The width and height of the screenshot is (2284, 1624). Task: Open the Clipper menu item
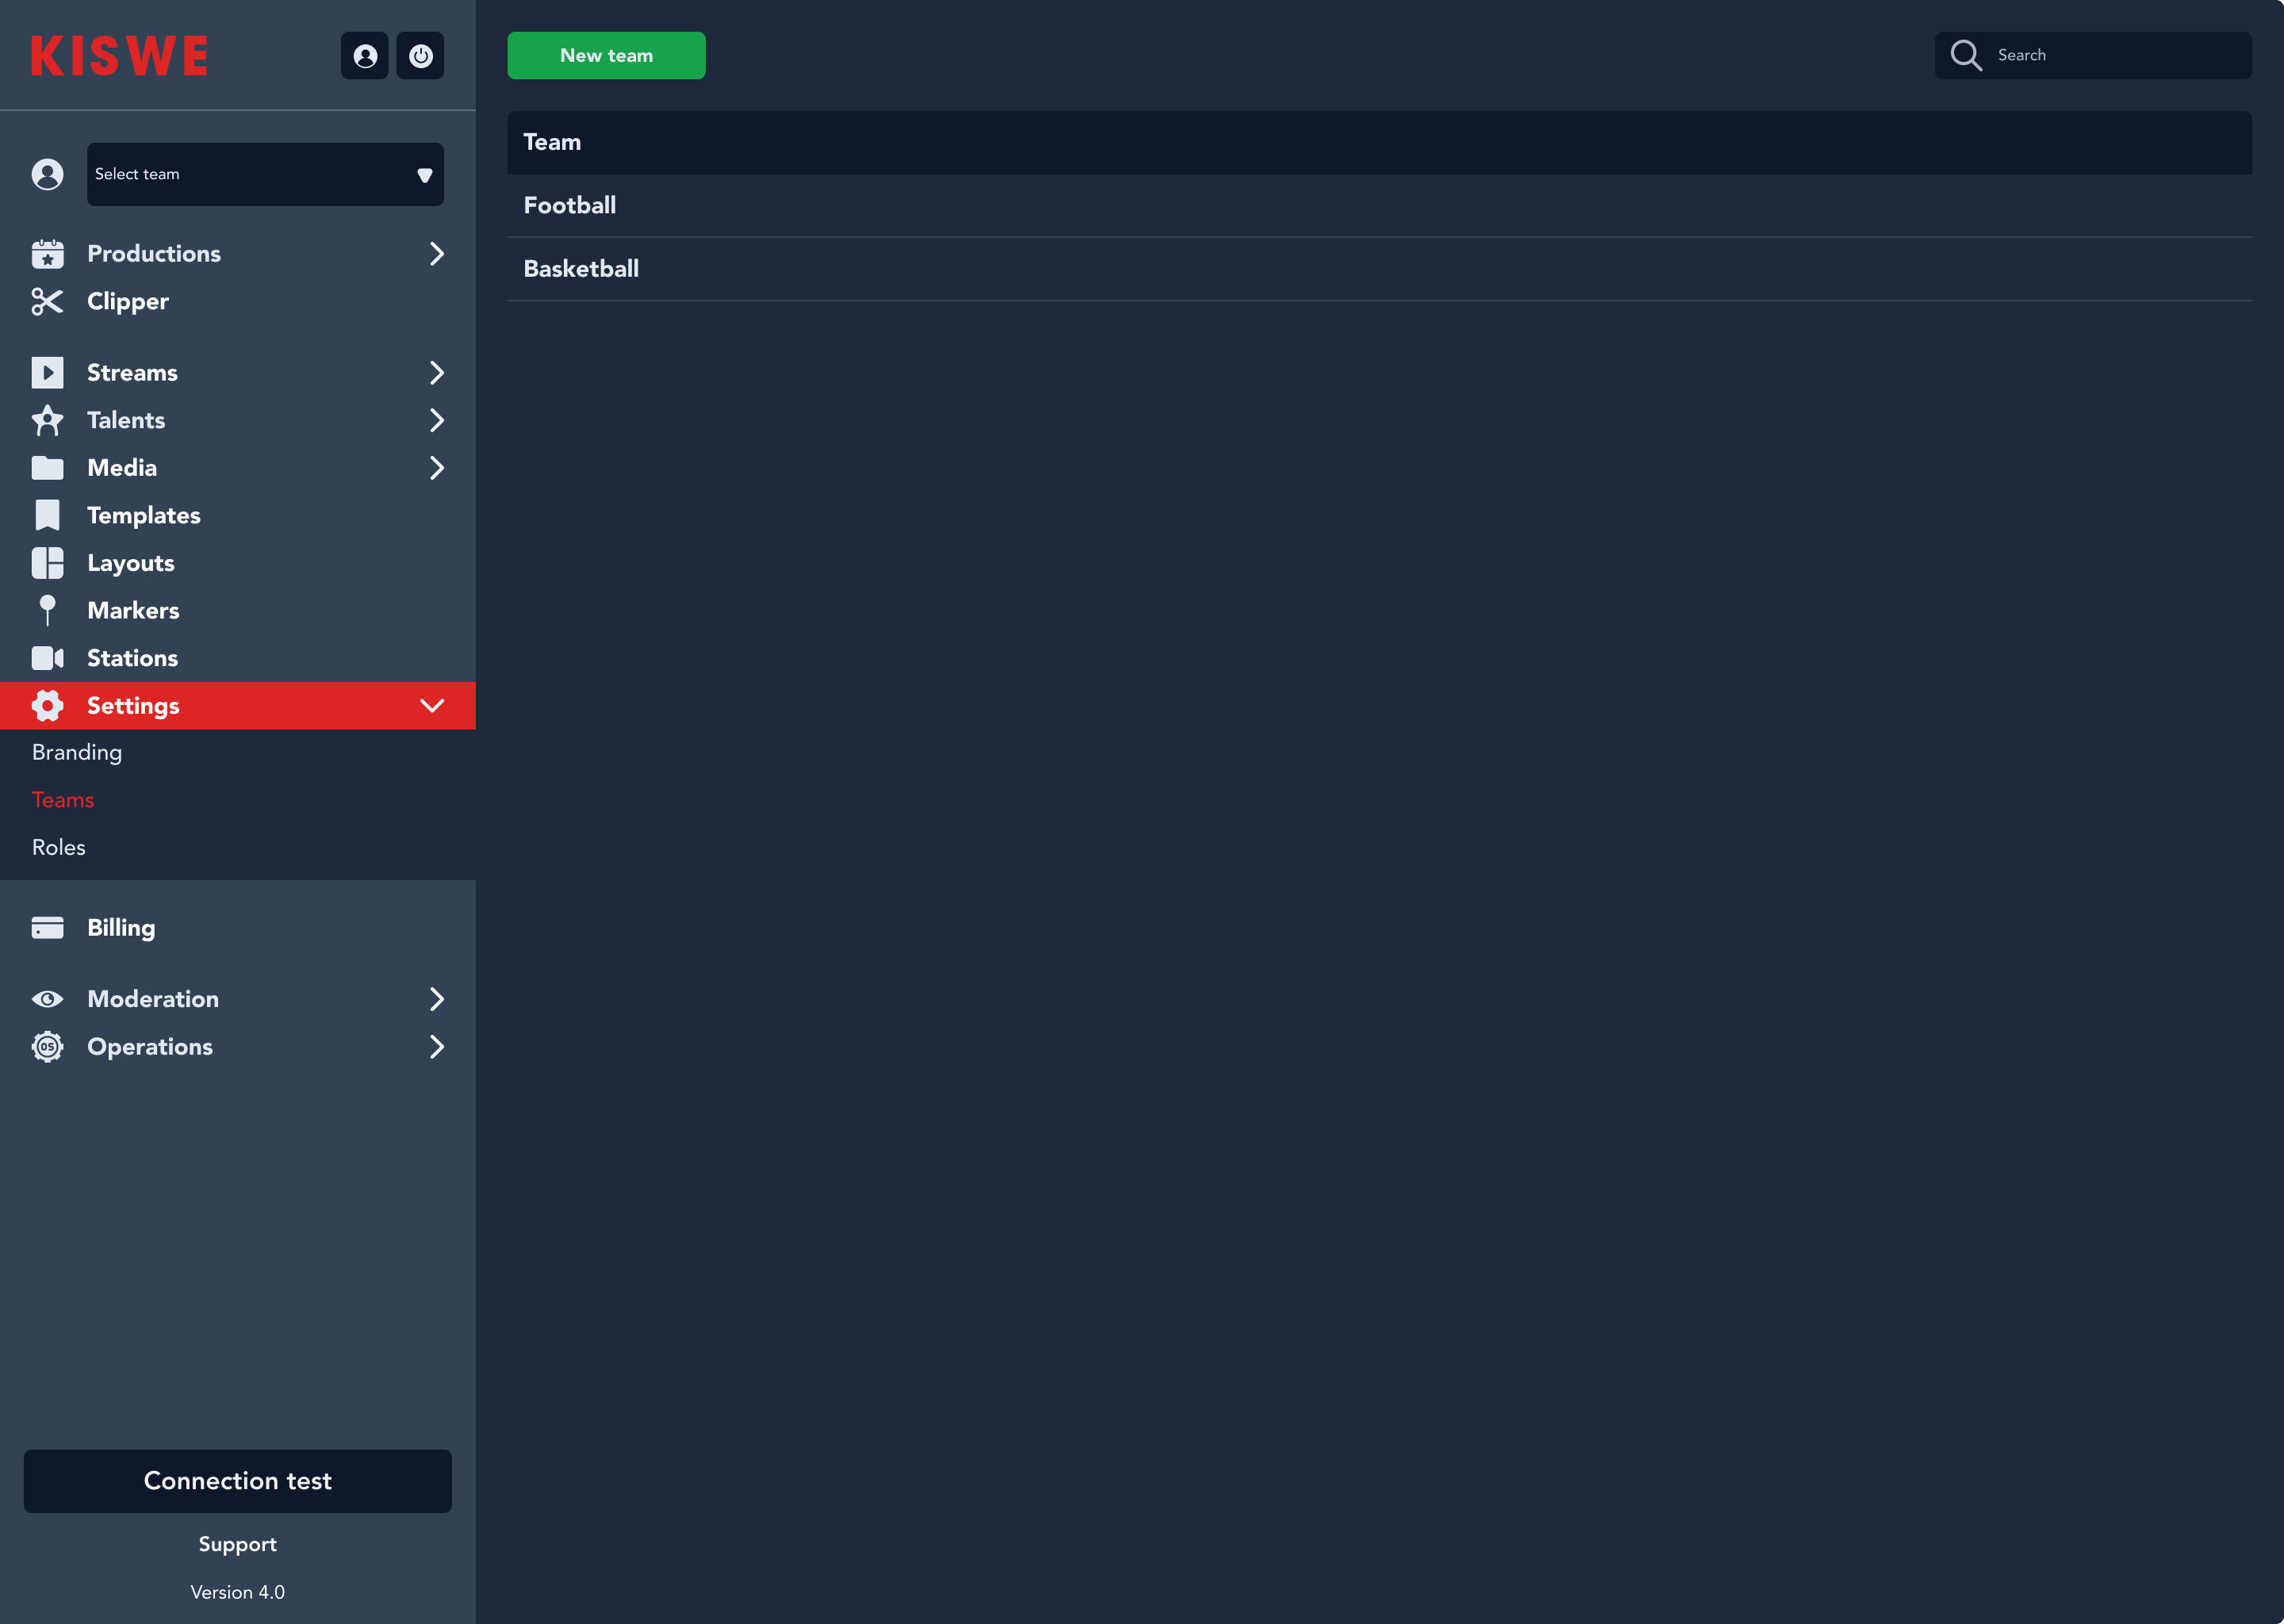[128, 301]
